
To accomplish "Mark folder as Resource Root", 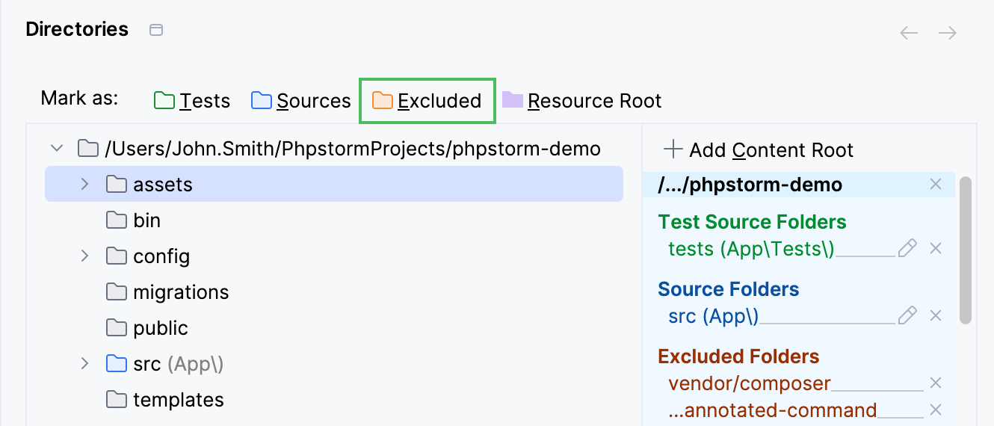I will (x=582, y=101).
